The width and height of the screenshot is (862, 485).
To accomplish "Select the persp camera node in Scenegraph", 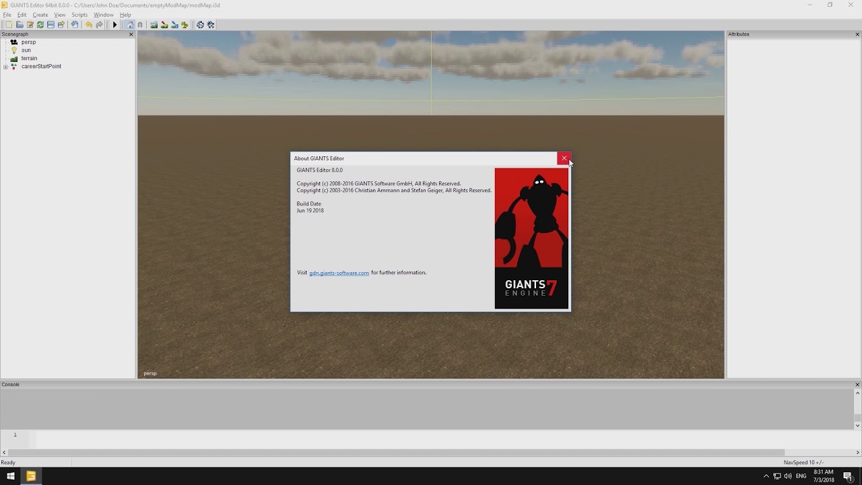I will coord(28,42).
